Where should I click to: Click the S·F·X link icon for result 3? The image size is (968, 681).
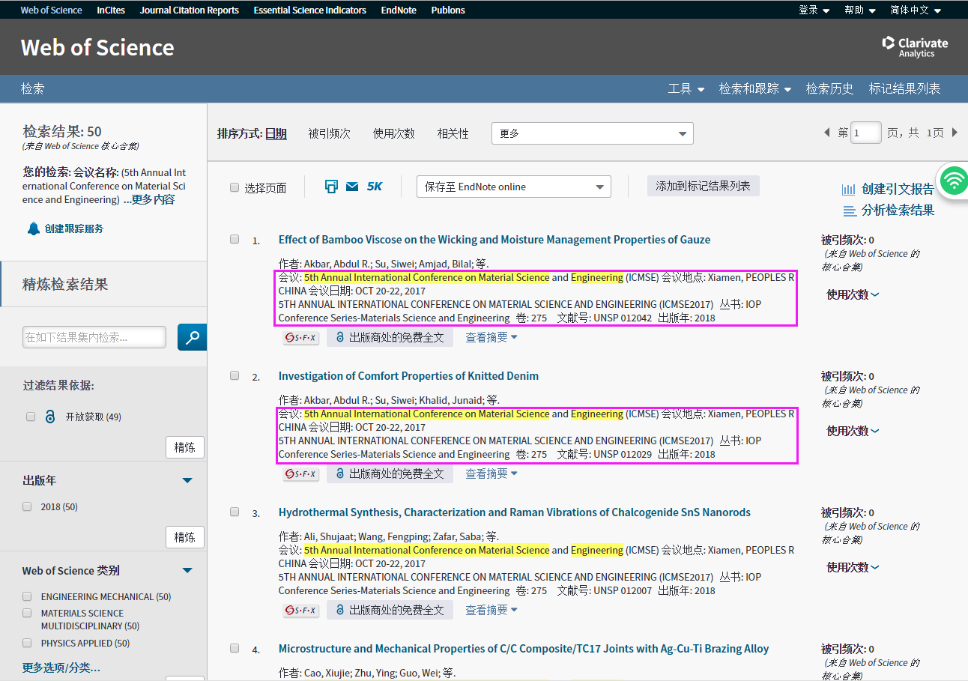click(x=301, y=611)
